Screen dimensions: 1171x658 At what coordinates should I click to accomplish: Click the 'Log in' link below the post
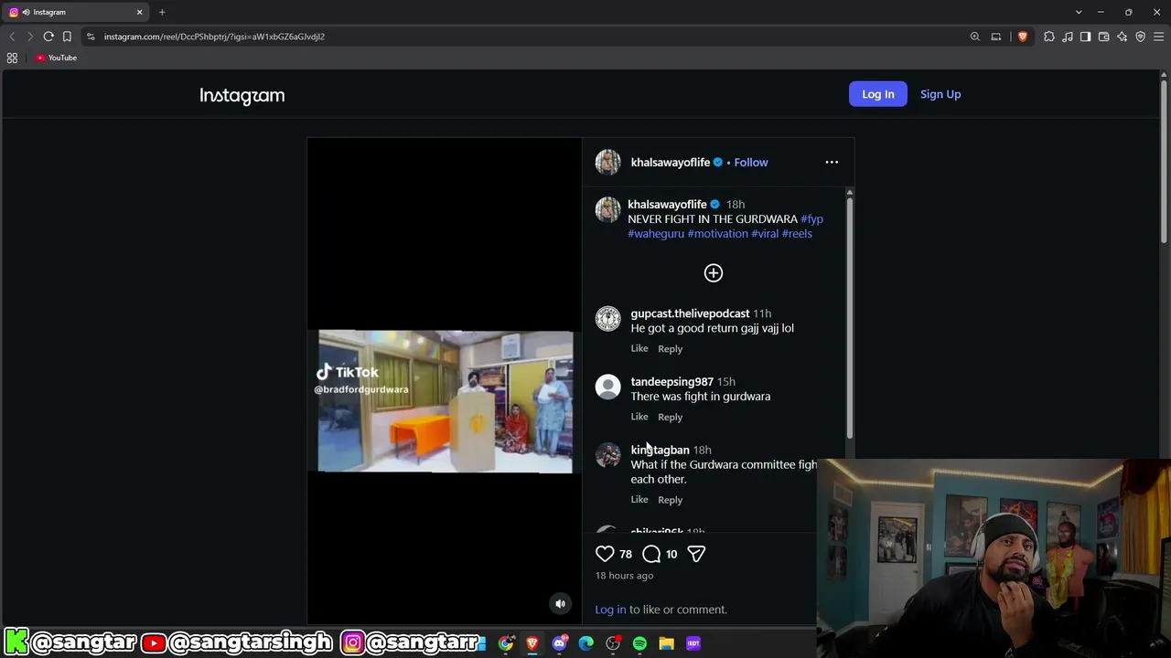point(610,610)
